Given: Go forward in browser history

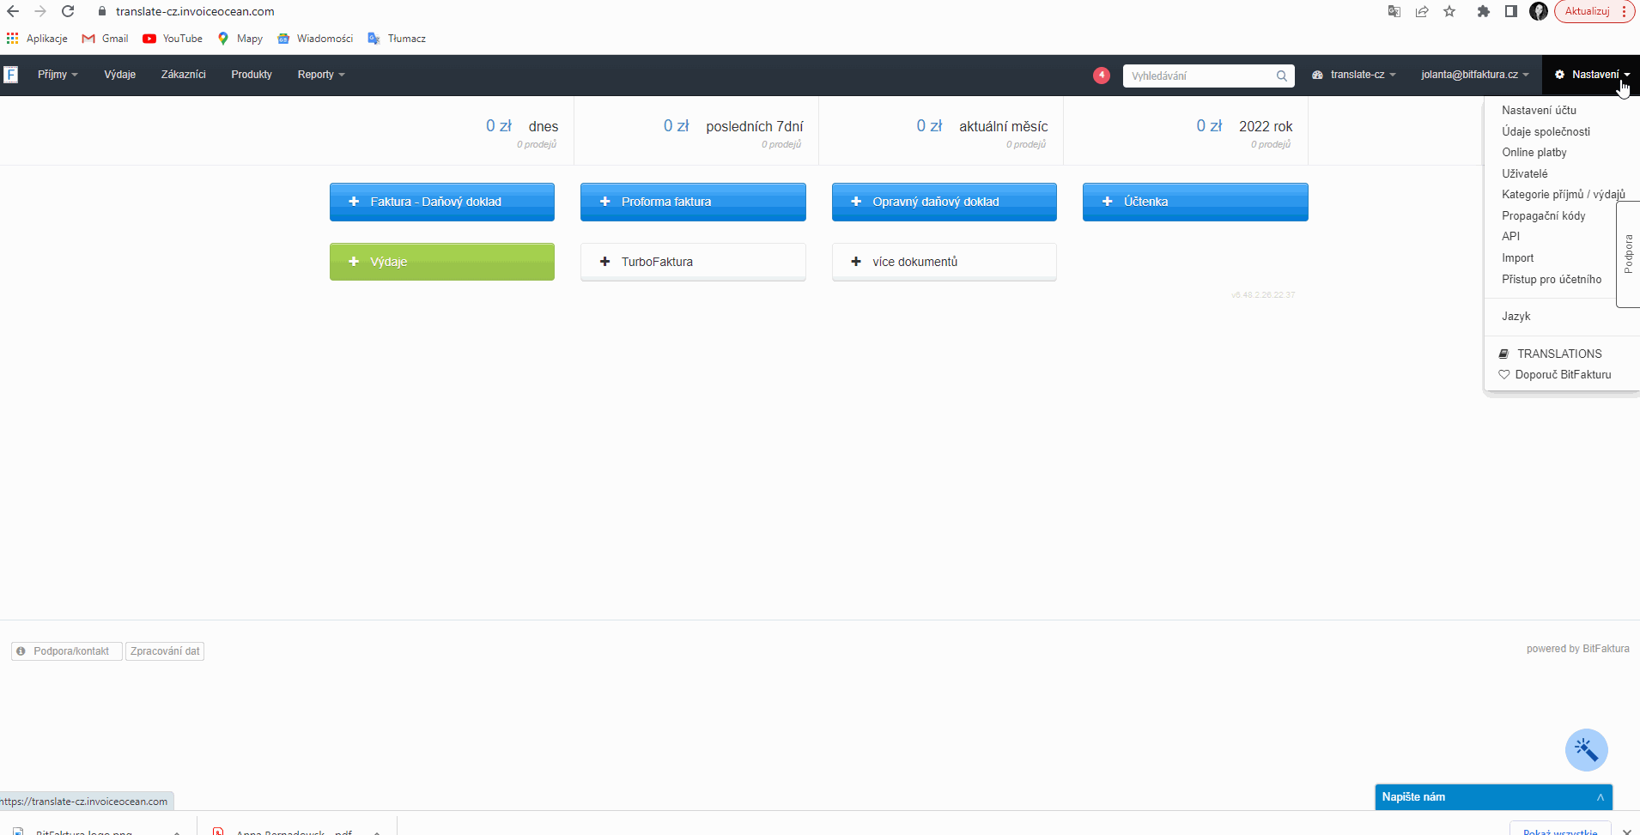Looking at the screenshot, I should 40,11.
